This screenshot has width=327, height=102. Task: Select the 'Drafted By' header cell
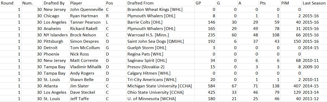[x=56, y=3]
